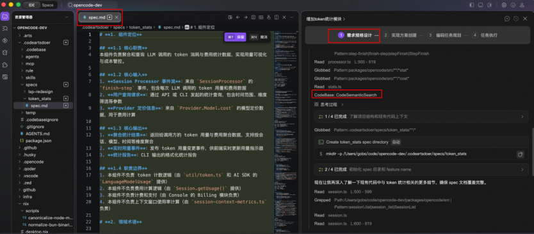Open processor.ts L:500 - 619 read entry
Viewport: 534px width, 234px height.
click(x=344, y=62)
